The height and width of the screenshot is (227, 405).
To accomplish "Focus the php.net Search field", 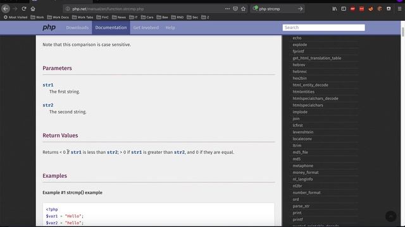I will coord(323,28).
